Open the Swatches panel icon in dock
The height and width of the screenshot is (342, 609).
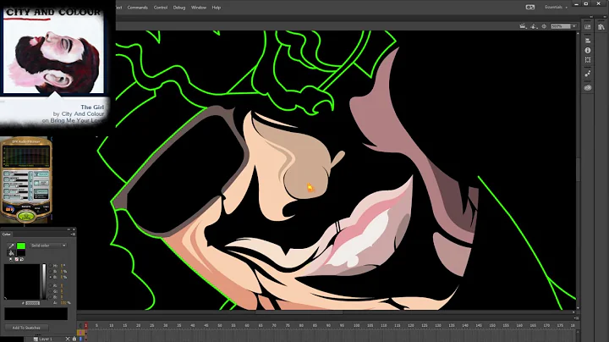pos(588,27)
